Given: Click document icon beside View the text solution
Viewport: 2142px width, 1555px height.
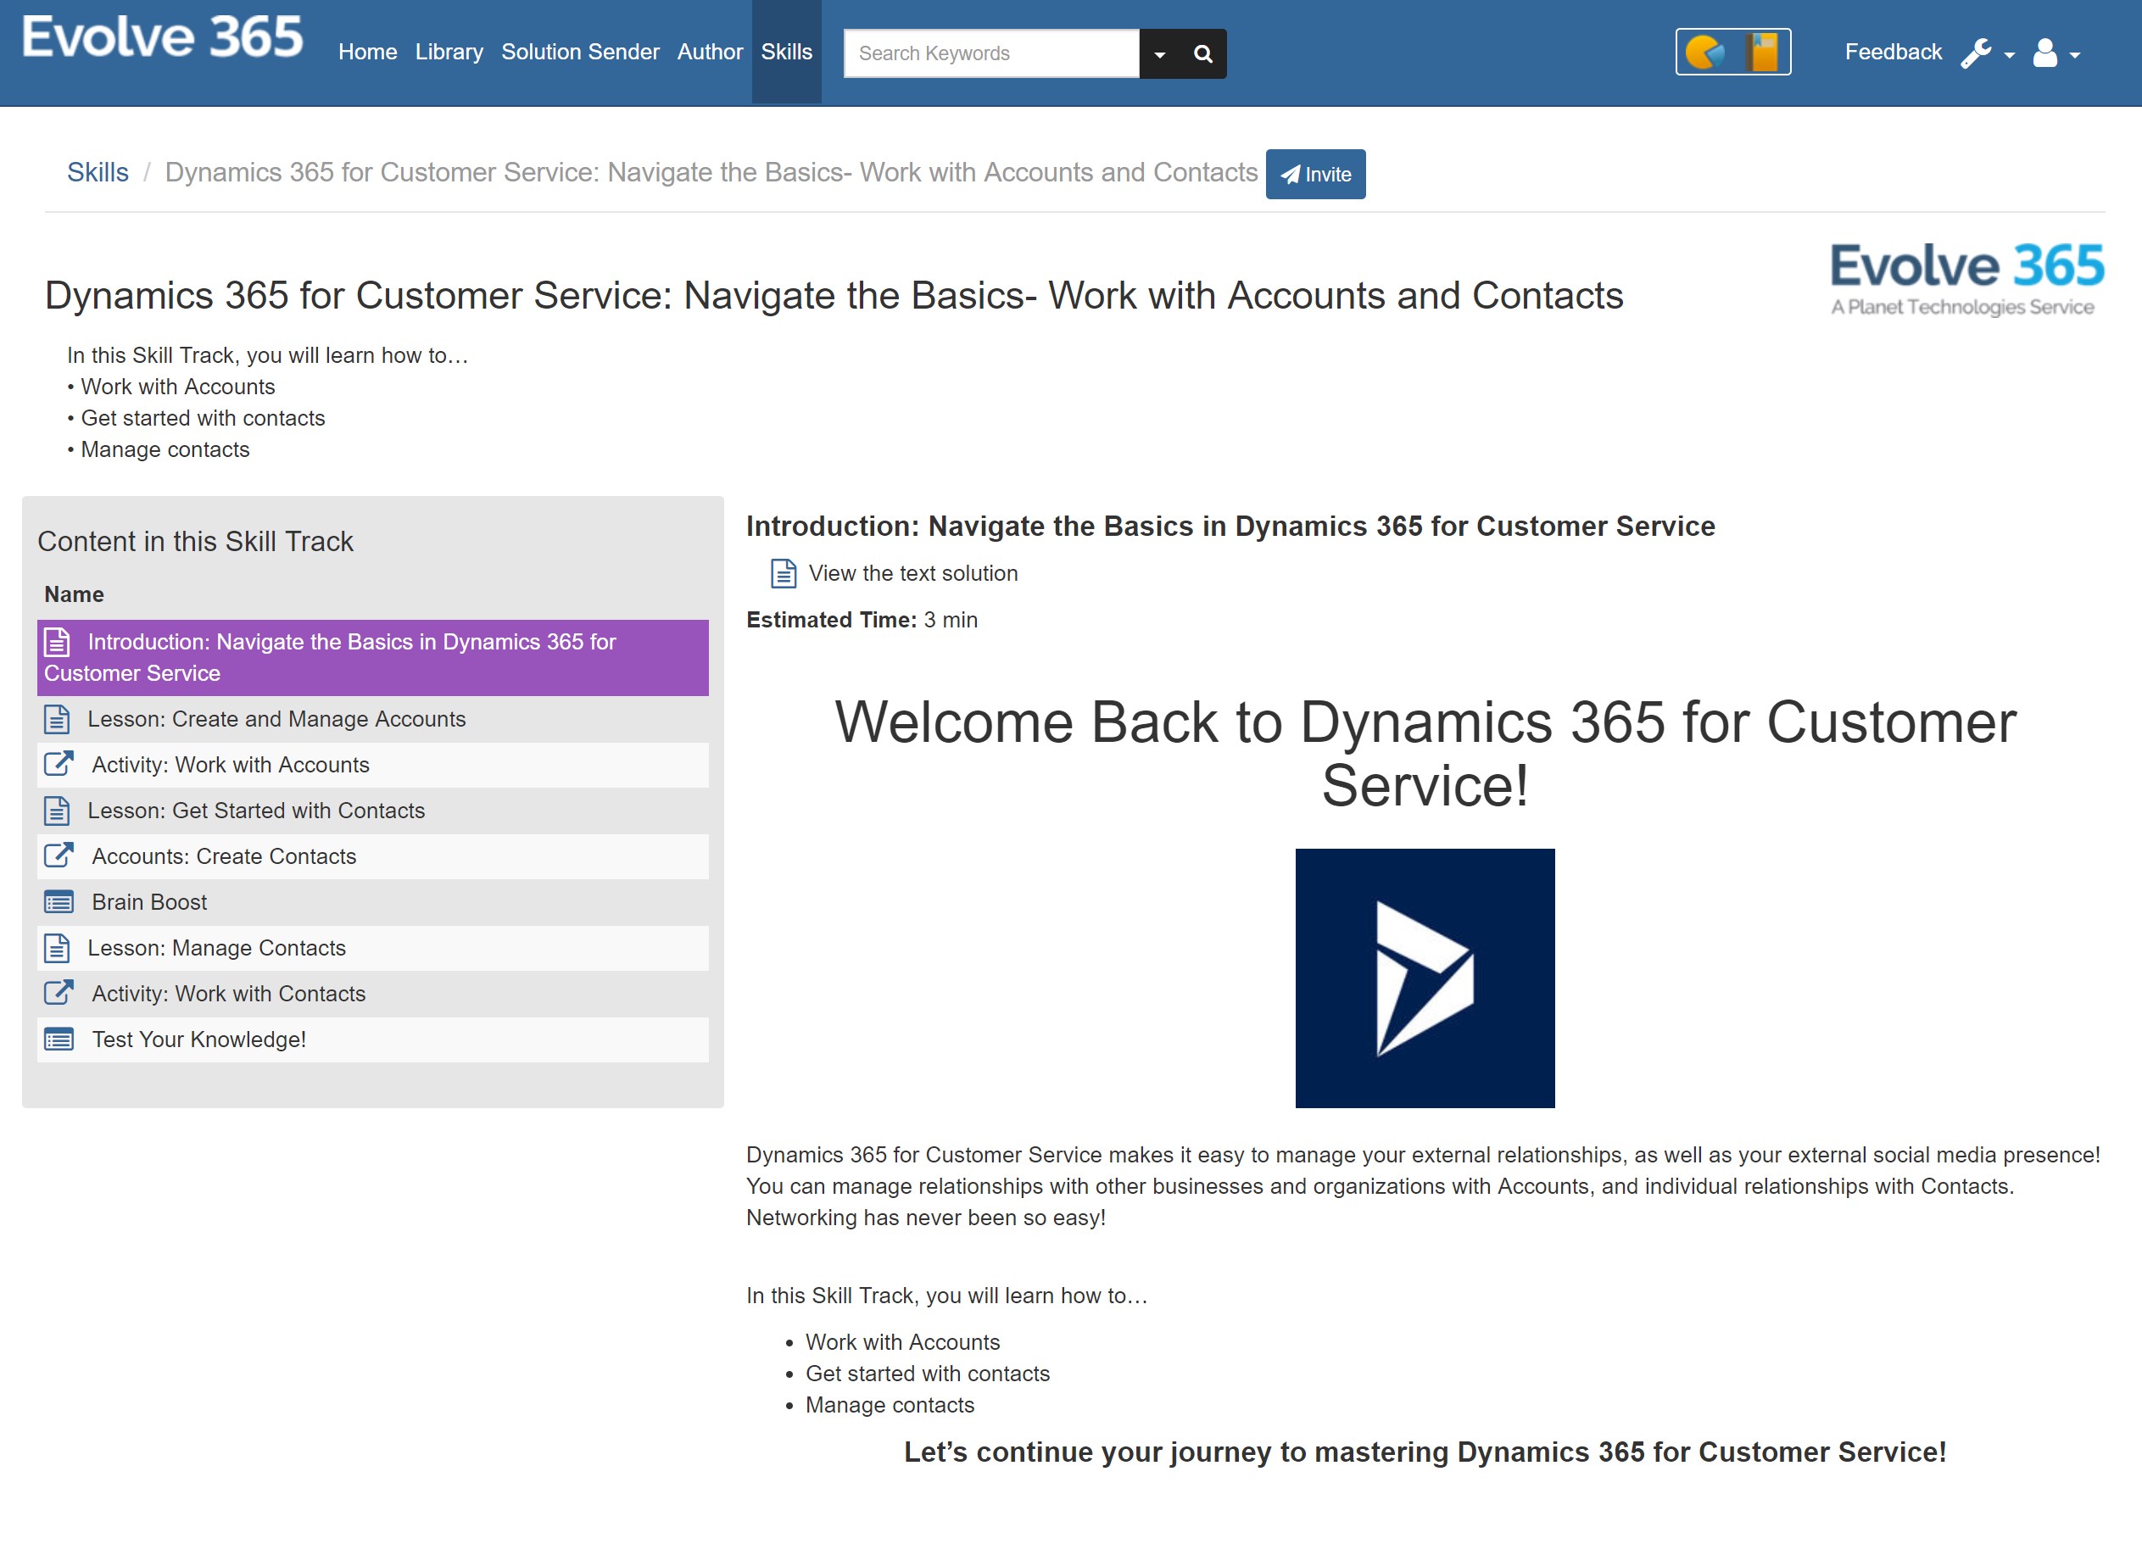Looking at the screenshot, I should click(783, 573).
